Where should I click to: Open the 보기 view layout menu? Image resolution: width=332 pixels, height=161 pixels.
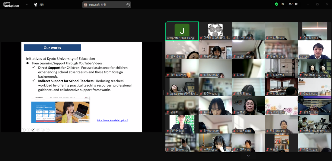tap(293, 4)
